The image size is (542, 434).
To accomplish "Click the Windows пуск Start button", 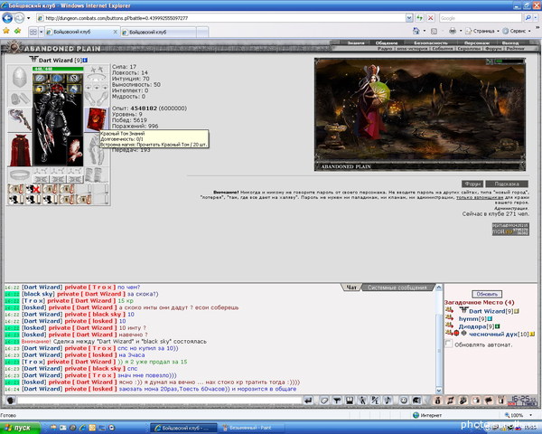I will (x=19, y=428).
